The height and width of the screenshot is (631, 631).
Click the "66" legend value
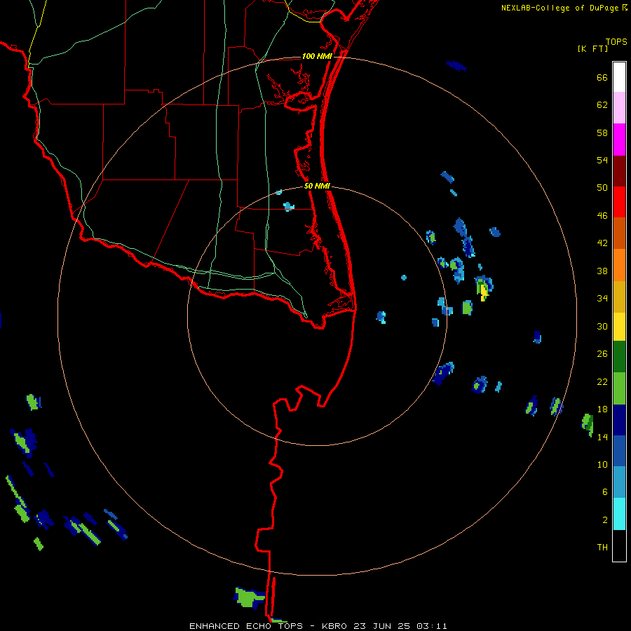602,78
